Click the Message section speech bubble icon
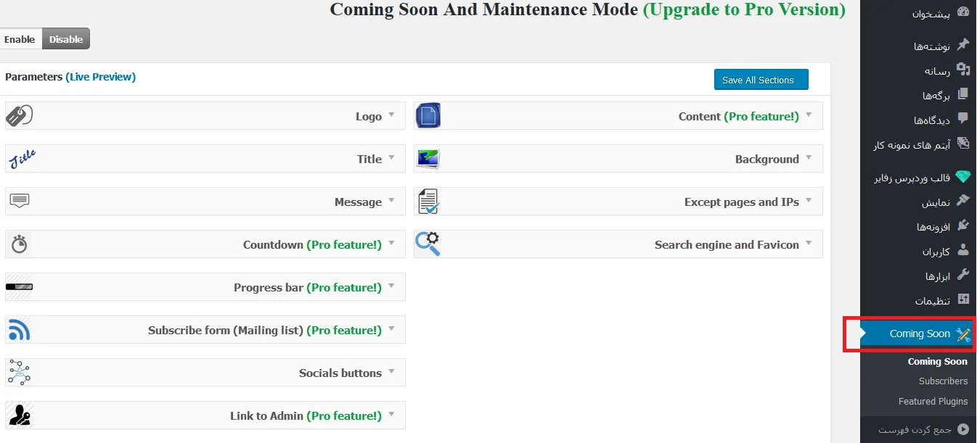This screenshot has width=977, height=443. [x=19, y=201]
